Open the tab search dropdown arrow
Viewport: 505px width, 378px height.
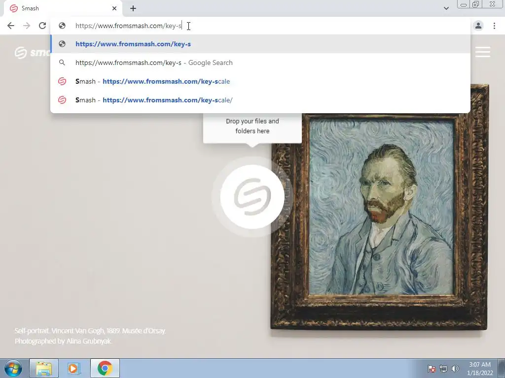click(446, 8)
